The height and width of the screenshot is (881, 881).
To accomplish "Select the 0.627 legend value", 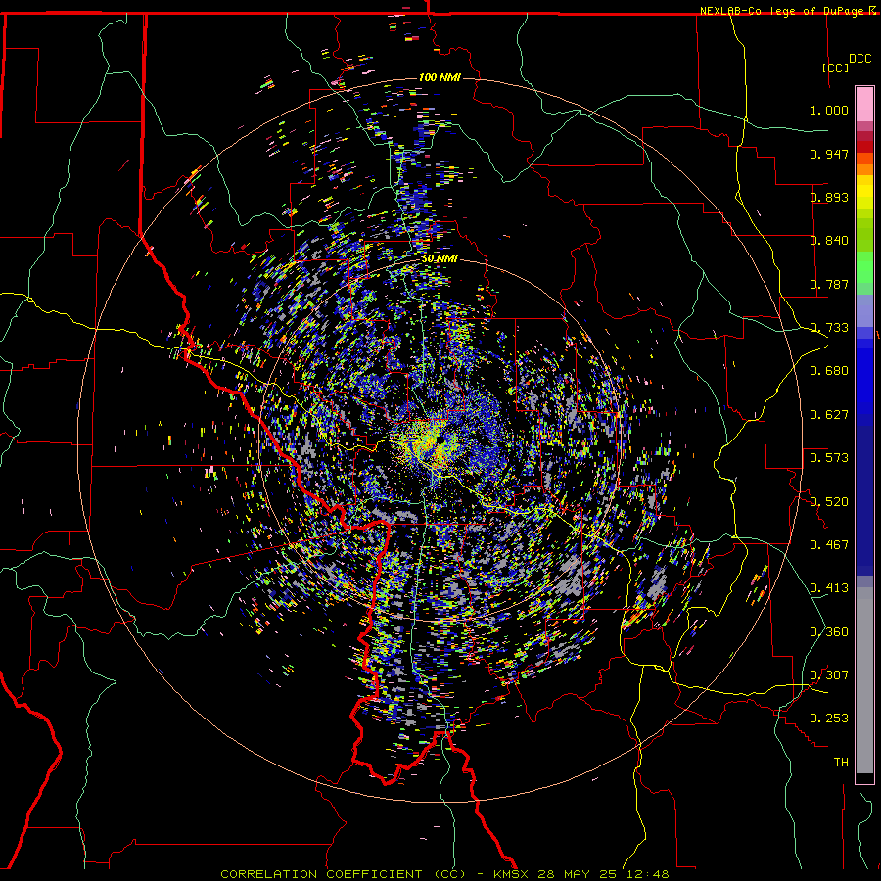I will pos(829,415).
